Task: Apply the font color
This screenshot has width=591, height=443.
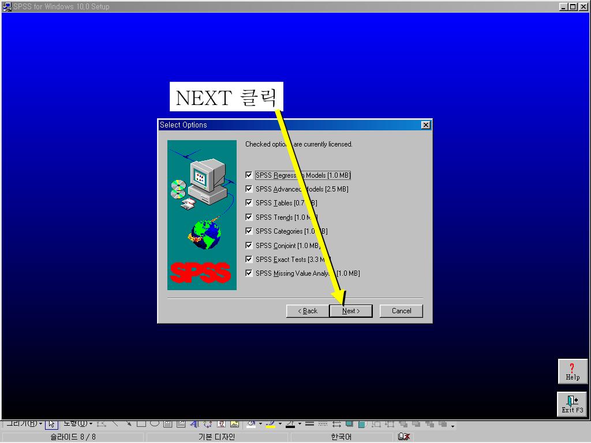Action: [x=290, y=424]
